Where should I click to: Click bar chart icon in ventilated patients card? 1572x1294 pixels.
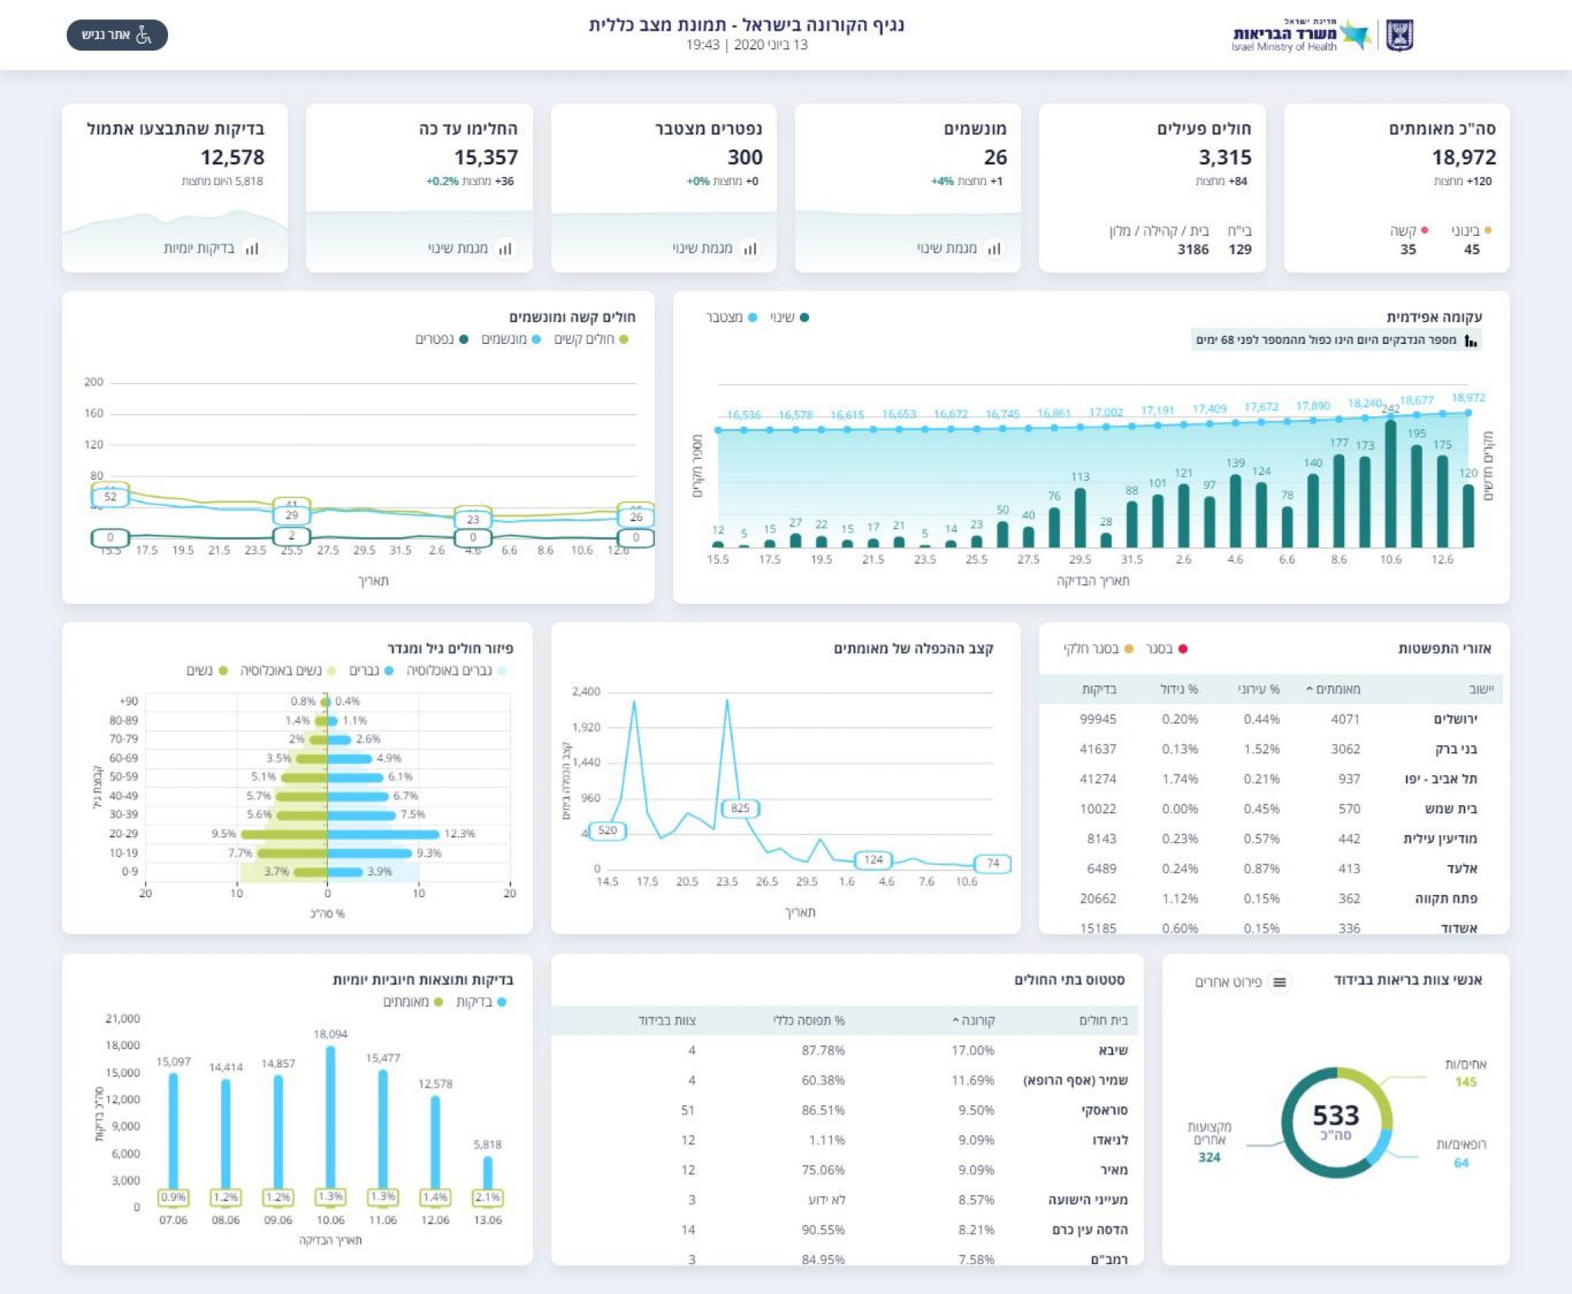coord(994,249)
